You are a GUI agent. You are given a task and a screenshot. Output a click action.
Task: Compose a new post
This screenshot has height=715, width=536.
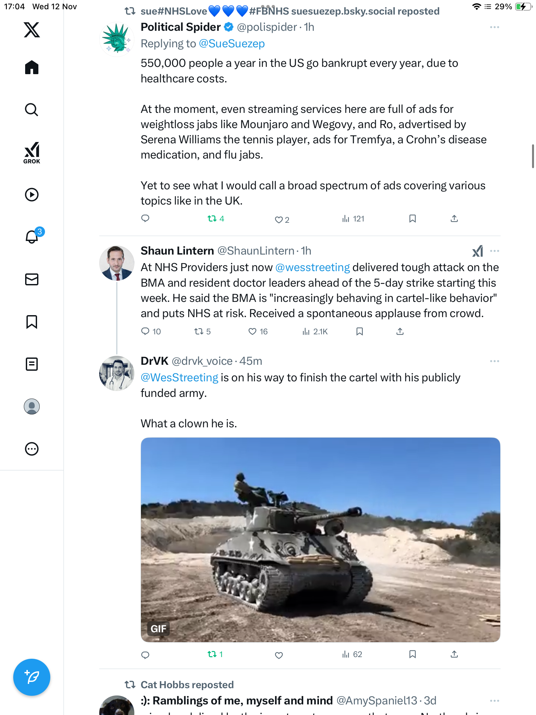click(x=32, y=677)
